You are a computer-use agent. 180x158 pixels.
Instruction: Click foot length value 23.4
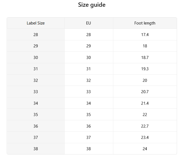[145, 137]
